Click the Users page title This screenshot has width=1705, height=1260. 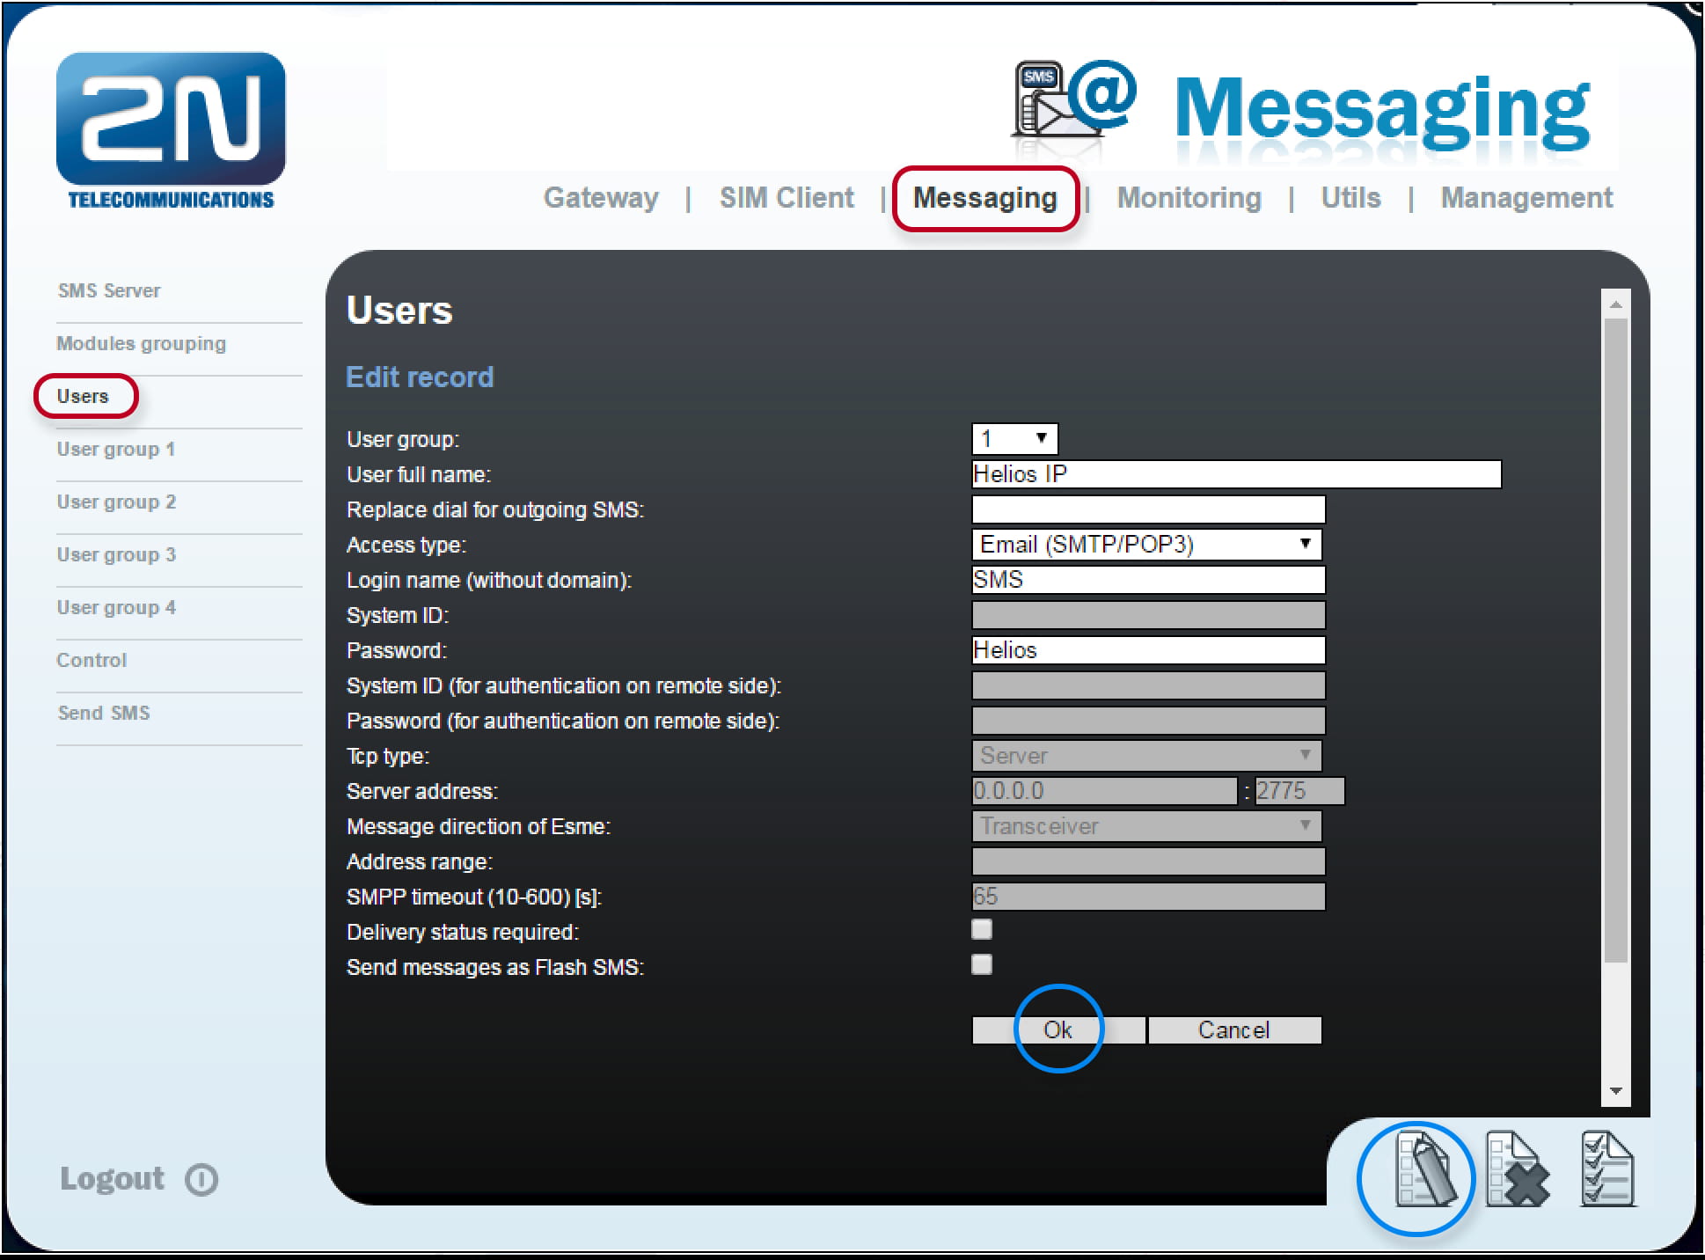399,311
